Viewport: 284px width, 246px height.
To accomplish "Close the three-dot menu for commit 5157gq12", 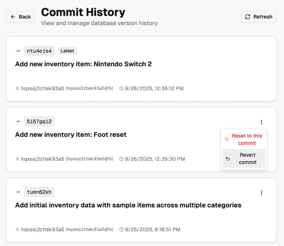I will coord(261,122).
